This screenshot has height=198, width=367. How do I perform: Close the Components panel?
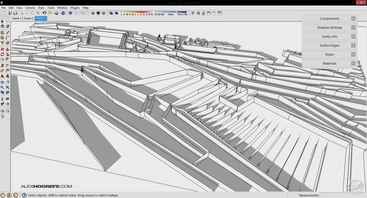[353, 19]
